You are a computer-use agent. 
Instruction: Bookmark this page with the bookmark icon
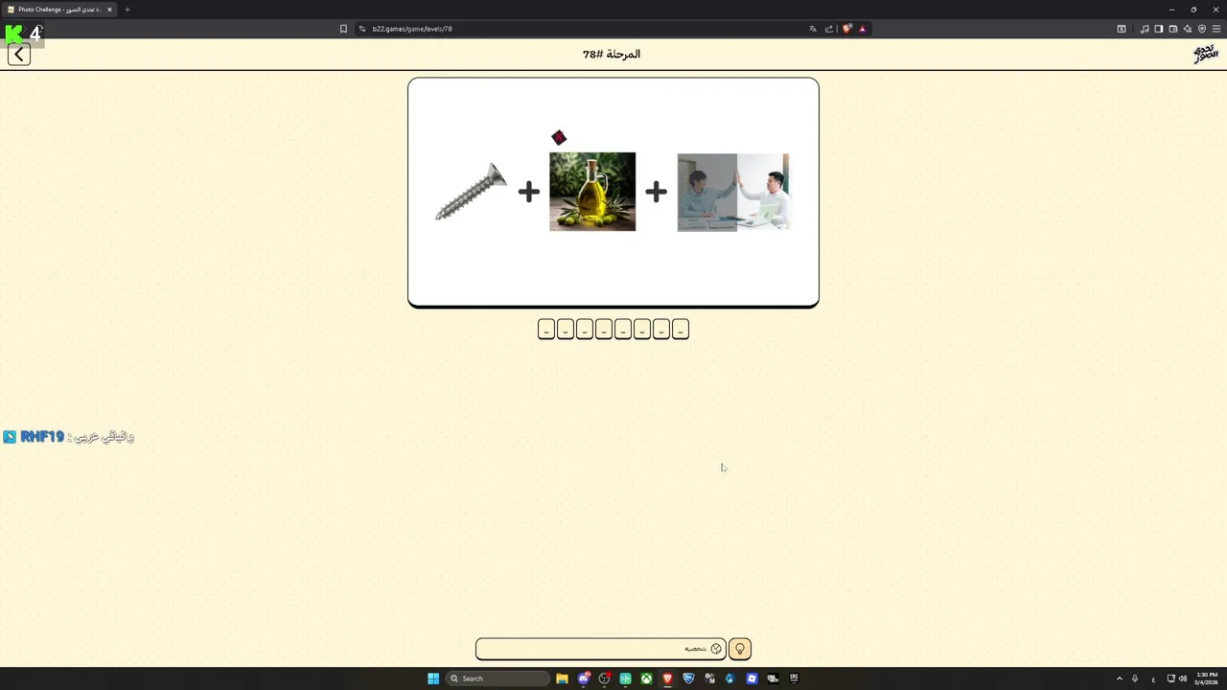[343, 29]
